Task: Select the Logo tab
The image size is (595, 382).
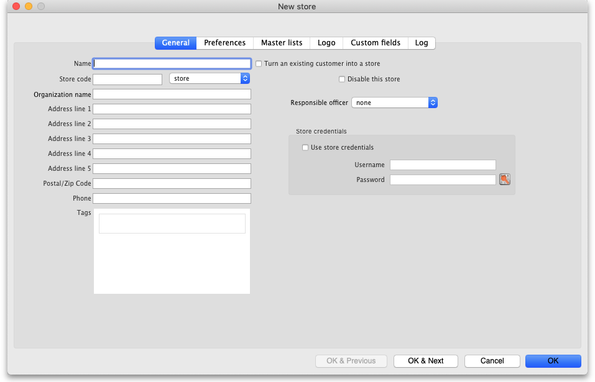Action: (x=326, y=43)
